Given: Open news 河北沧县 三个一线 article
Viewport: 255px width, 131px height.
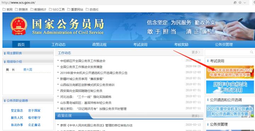Looking at the screenshot, I should [x=86, y=97].
